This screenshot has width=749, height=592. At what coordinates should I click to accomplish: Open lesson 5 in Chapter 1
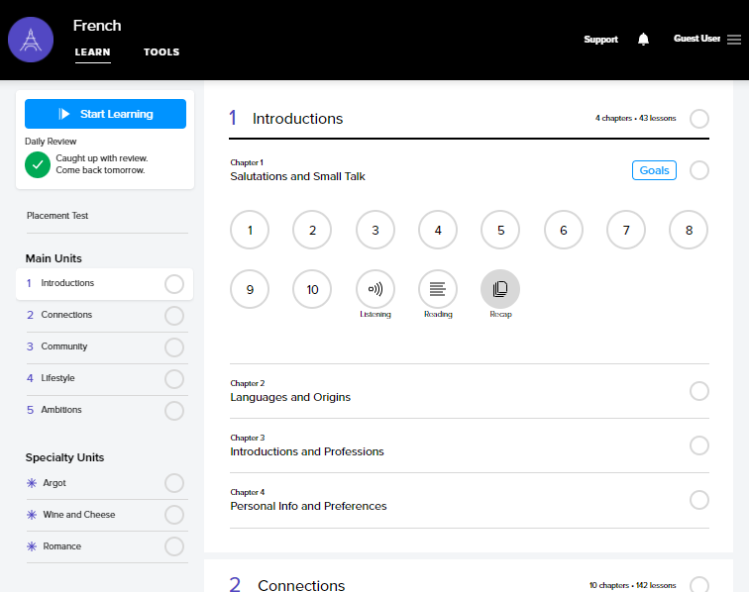[500, 231]
